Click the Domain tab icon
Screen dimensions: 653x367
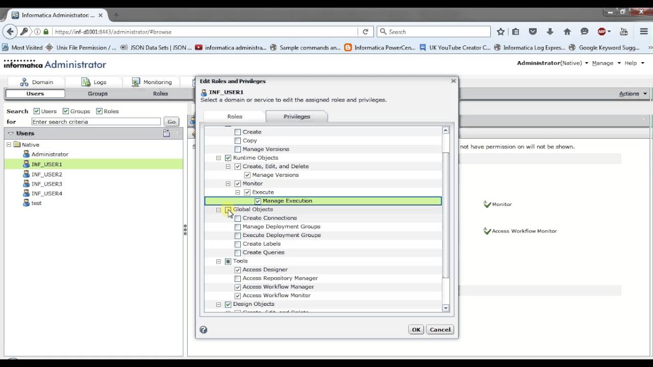point(24,82)
